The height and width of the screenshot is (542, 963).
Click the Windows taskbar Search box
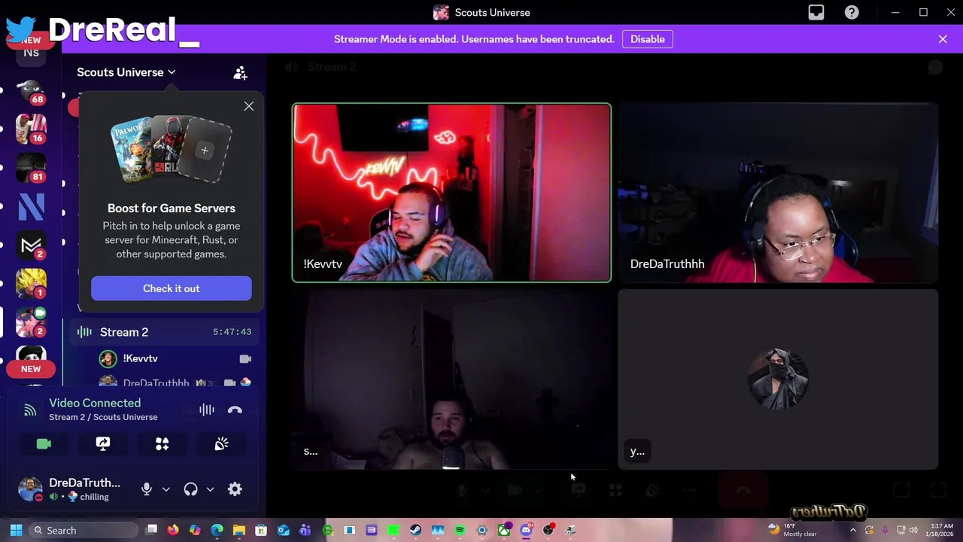pyautogui.click(x=83, y=530)
